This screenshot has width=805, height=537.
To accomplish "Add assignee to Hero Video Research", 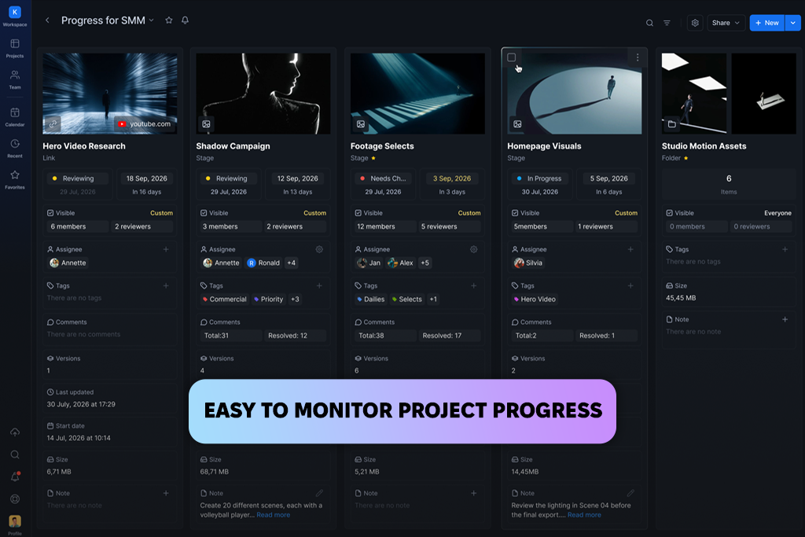I will pos(166,249).
